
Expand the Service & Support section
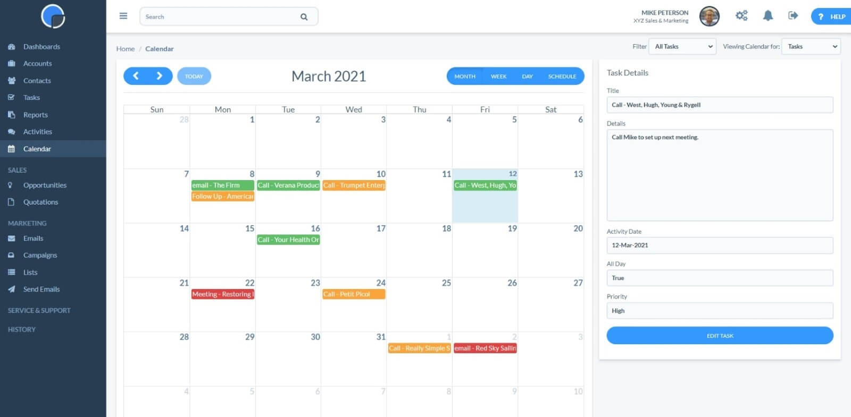pyautogui.click(x=39, y=310)
